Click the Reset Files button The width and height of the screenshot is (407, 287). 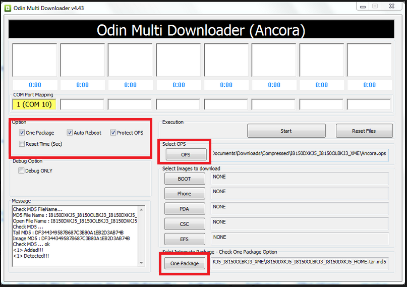click(x=364, y=131)
